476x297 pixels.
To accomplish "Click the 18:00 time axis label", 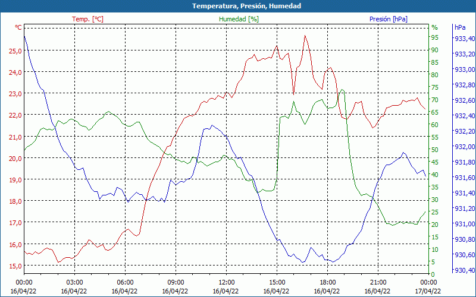I will pyautogui.click(x=328, y=283).
